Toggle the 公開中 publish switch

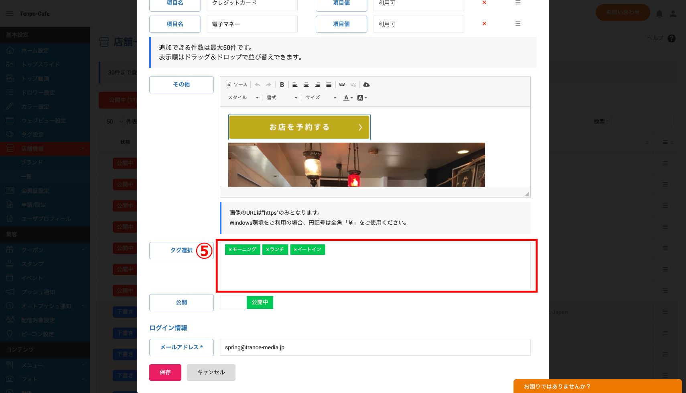[247, 302]
